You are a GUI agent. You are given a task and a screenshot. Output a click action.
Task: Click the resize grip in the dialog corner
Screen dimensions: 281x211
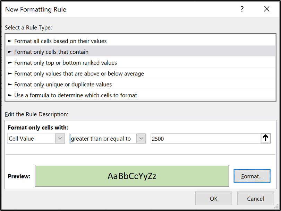(x=276, y=206)
